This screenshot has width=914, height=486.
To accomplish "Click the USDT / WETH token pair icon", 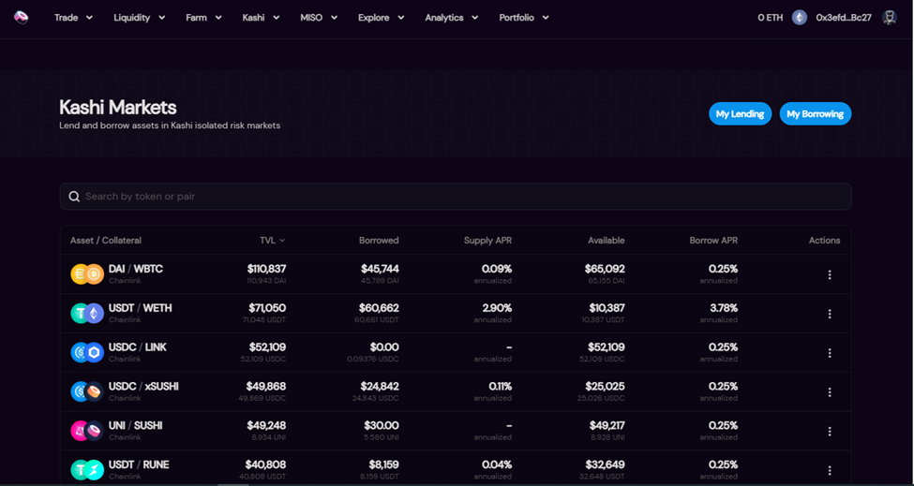I will (87, 313).
